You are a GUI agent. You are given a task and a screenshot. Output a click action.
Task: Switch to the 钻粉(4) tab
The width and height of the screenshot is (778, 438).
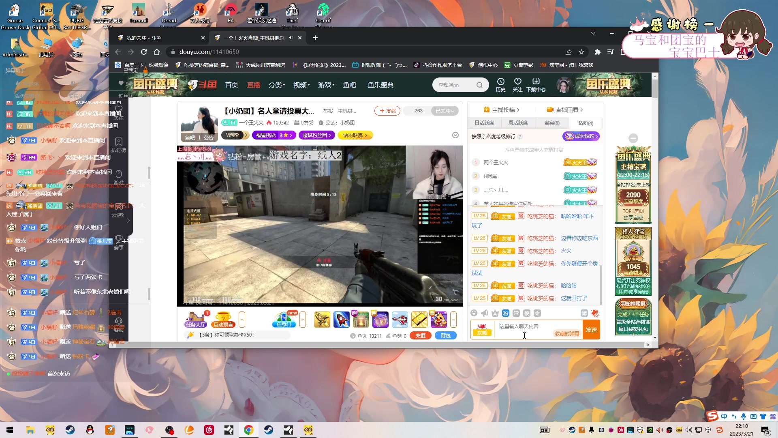click(586, 123)
